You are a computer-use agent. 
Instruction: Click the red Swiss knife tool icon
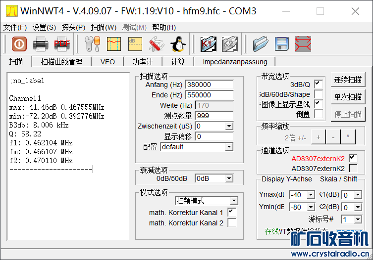click(157, 43)
